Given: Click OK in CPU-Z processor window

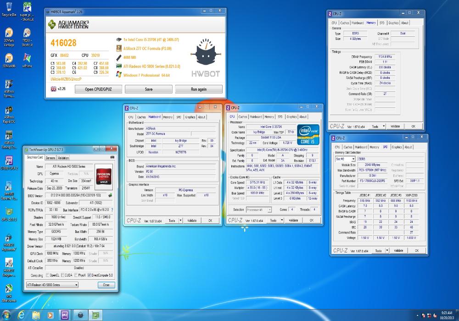Looking at the screenshot, I should pyautogui.click(x=312, y=220).
